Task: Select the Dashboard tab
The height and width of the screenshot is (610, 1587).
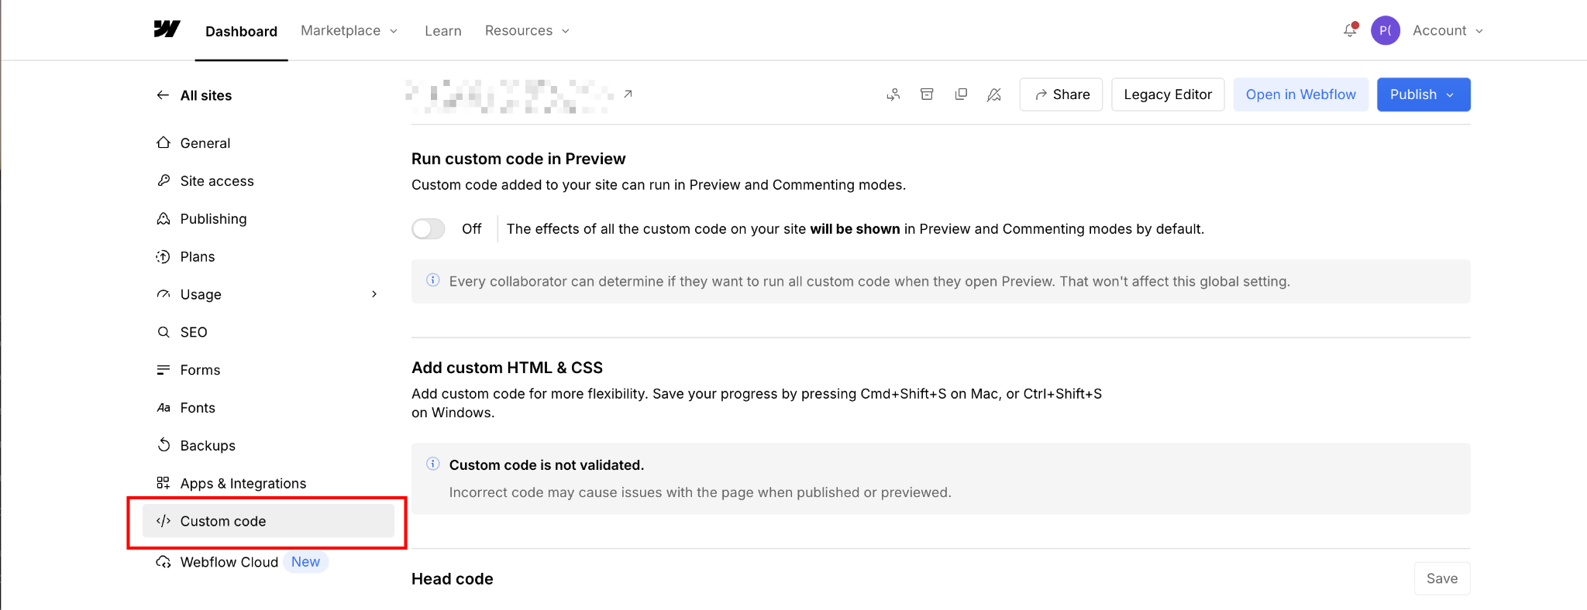Action: click(241, 31)
